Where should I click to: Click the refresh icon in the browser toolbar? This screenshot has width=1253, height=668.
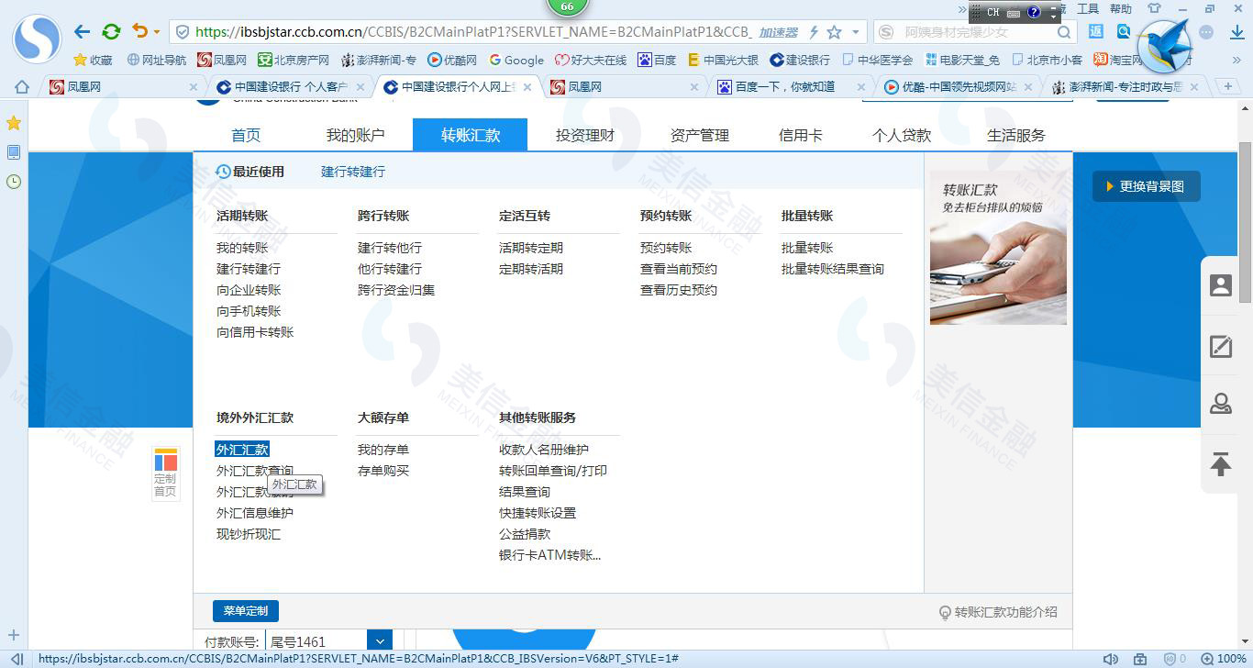(111, 30)
